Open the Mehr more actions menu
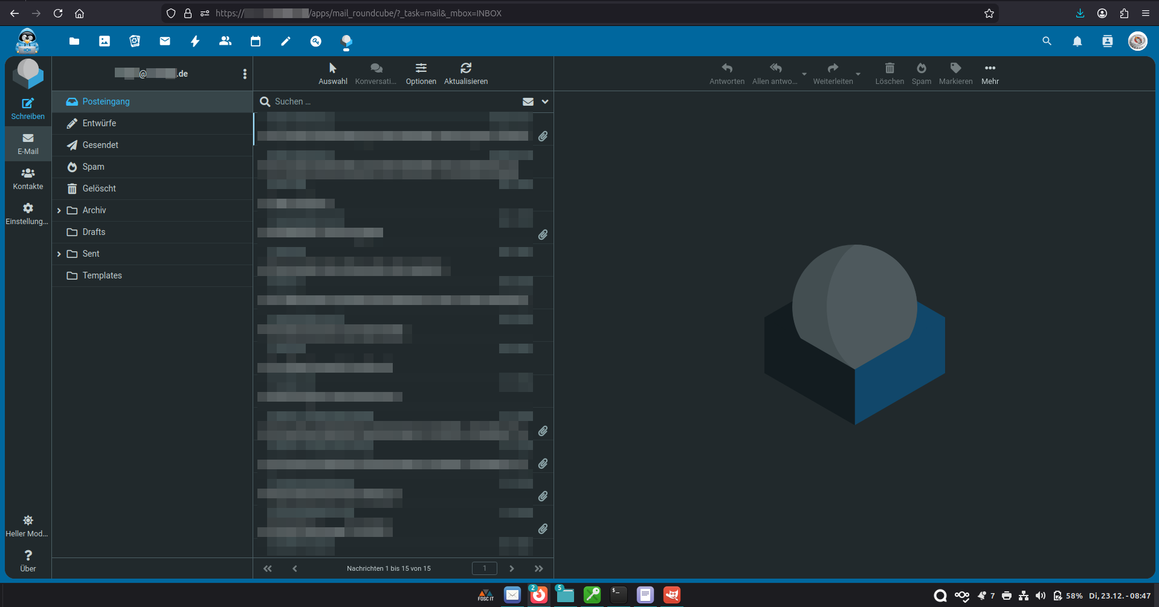The width and height of the screenshot is (1159, 607). (x=990, y=73)
